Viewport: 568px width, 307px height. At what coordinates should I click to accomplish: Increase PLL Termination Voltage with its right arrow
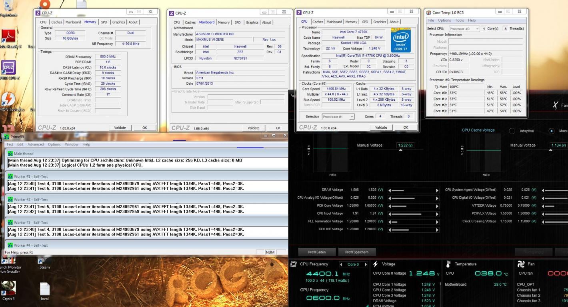pyautogui.click(x=437, y=221)
